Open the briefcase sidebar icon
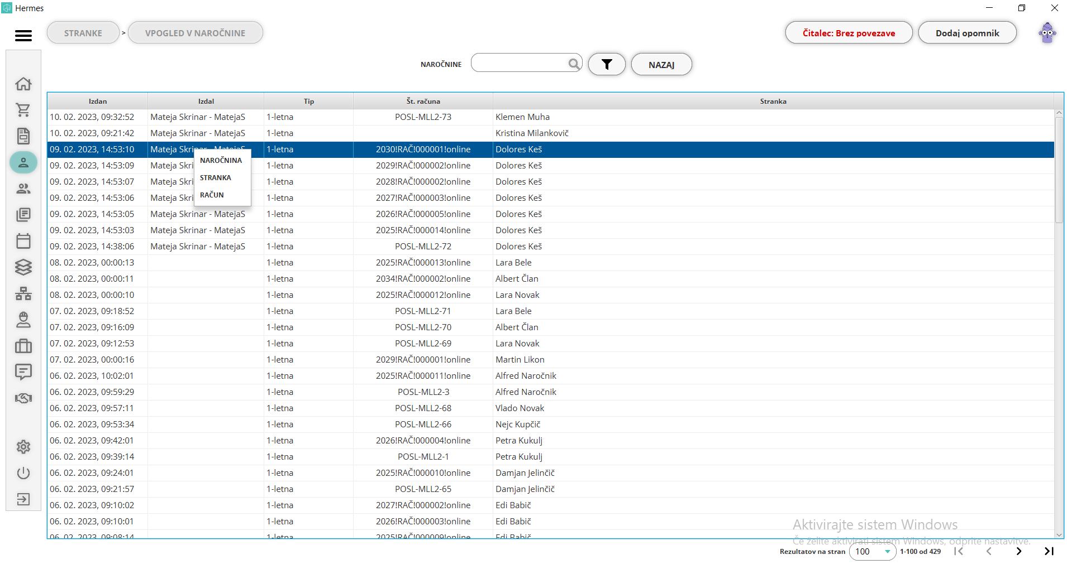 [23, 346]
